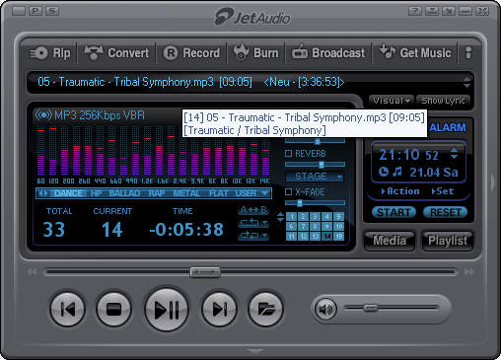
Task: Click the volume slider handle
Action: pos(371,308)
